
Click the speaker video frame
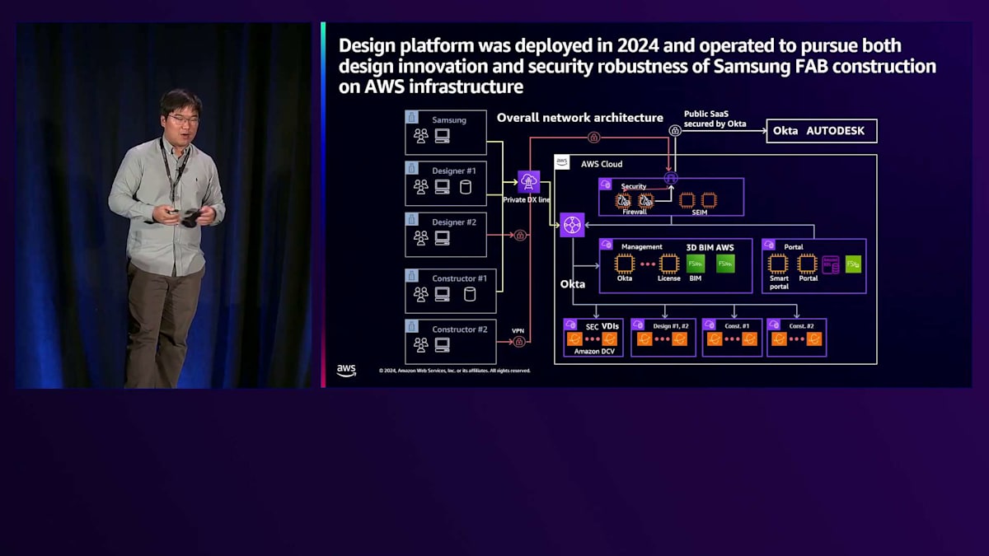tap(164, 205)
